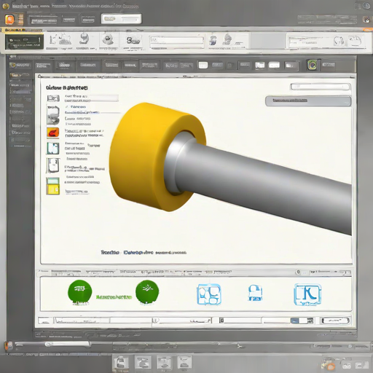373x373 pixels.
Task: Select the orange-red arrow icon in list
Action: [53, 133]
